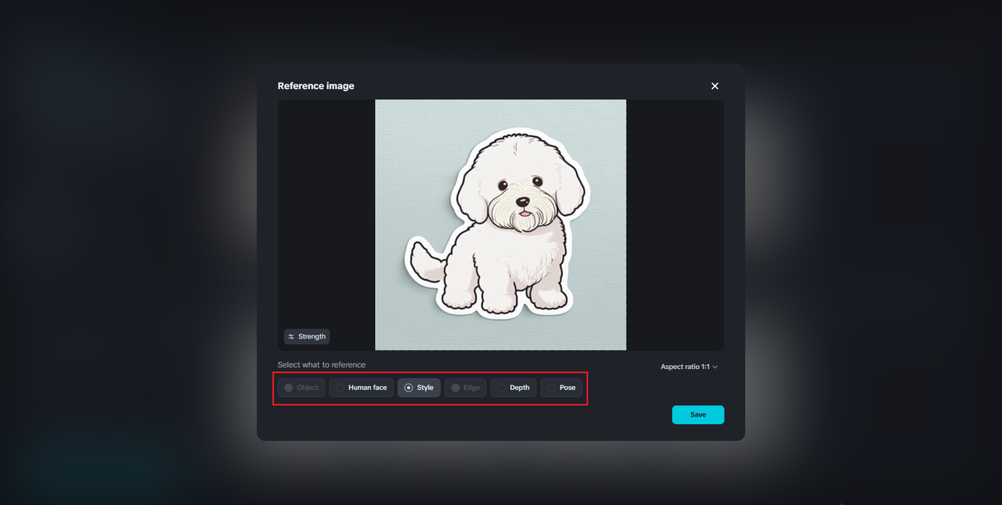This screenshot has width=1002, height=505.
Task: Open the Strength adjustment control
Action: pos(307,337)
